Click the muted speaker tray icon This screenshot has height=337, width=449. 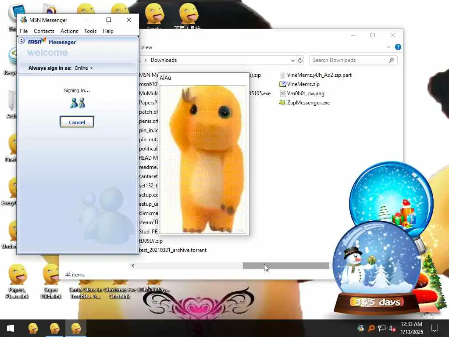tap(392, 328)
